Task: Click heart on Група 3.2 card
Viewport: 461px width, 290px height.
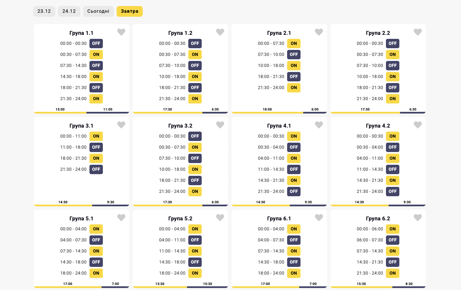Action: pyautogui.click(x=220, y=125)
